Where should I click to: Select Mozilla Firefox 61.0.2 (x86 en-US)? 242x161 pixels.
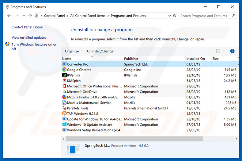(x=93, y=97)
